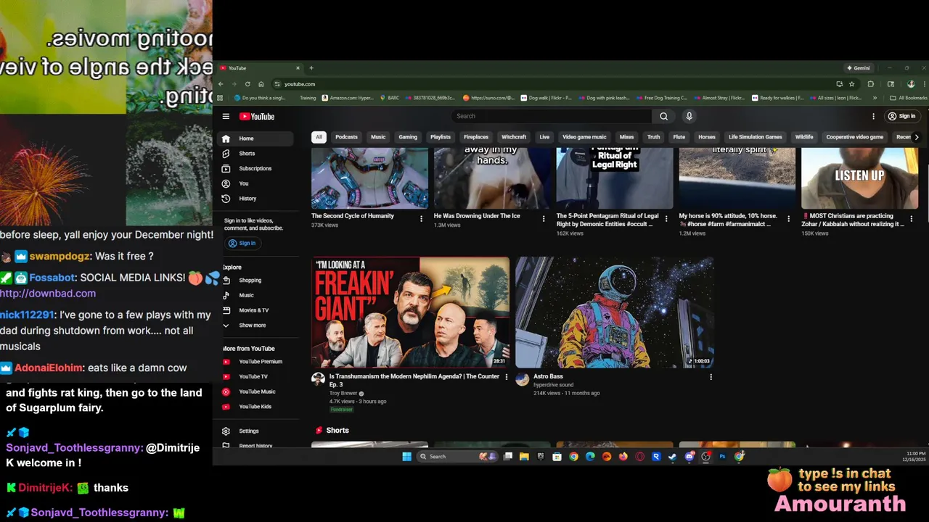Select the Fireplaces filter chip

[476, 137]
